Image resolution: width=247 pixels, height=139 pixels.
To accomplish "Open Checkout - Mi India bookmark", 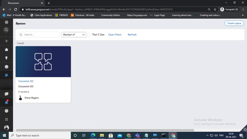I will pos(82,15).
